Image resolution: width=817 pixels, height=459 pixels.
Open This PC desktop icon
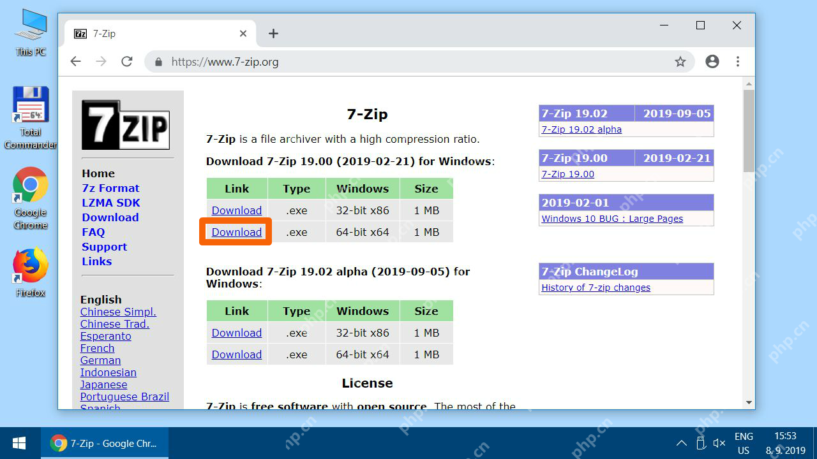click(x=31, y=33)
